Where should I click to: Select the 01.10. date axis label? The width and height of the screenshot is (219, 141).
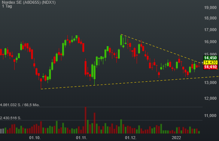tap(35, 138)
